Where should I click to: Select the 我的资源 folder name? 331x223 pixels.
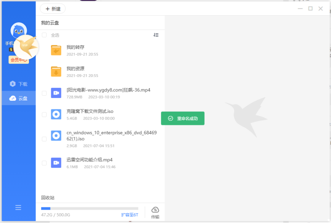coord(76,68)
